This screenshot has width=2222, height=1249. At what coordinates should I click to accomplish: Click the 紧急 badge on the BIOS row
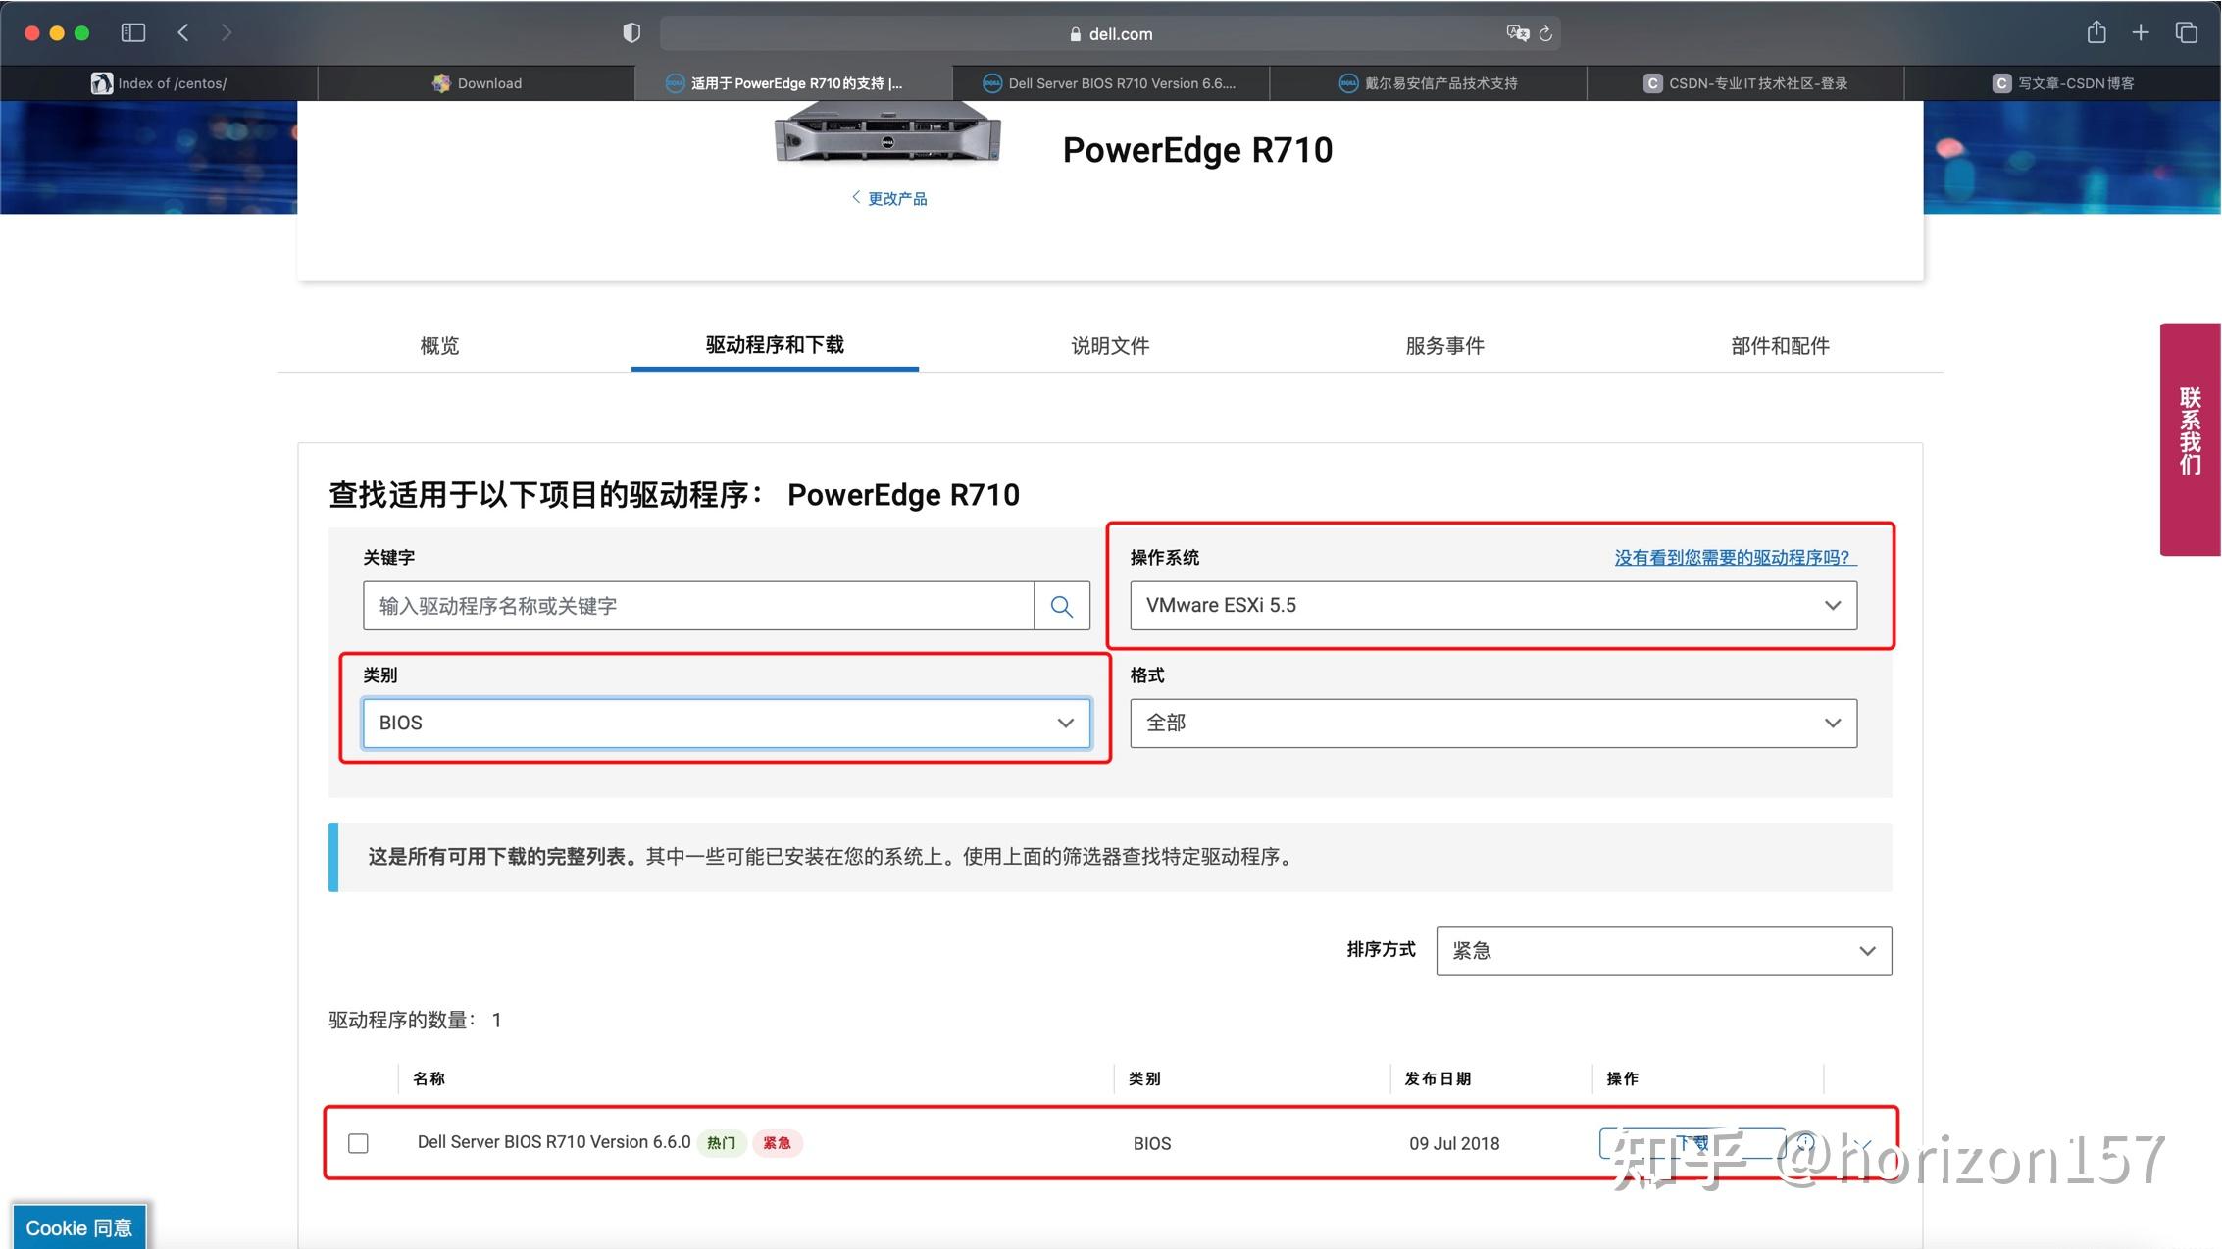tap(778, 1143)
